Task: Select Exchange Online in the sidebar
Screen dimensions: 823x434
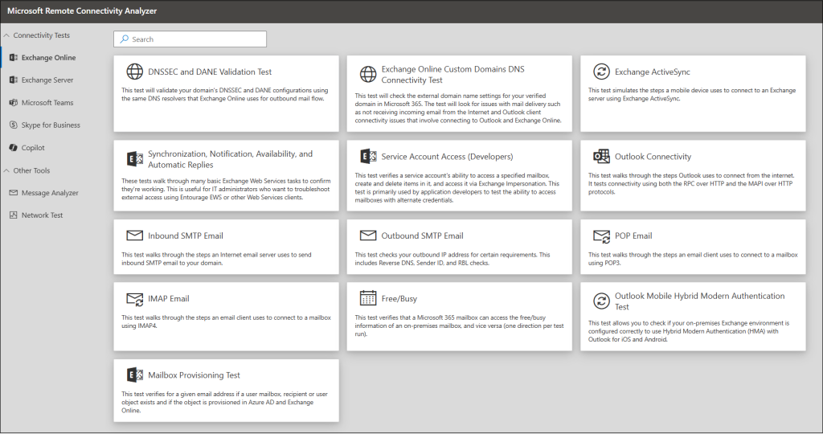Action: [48, 58]
